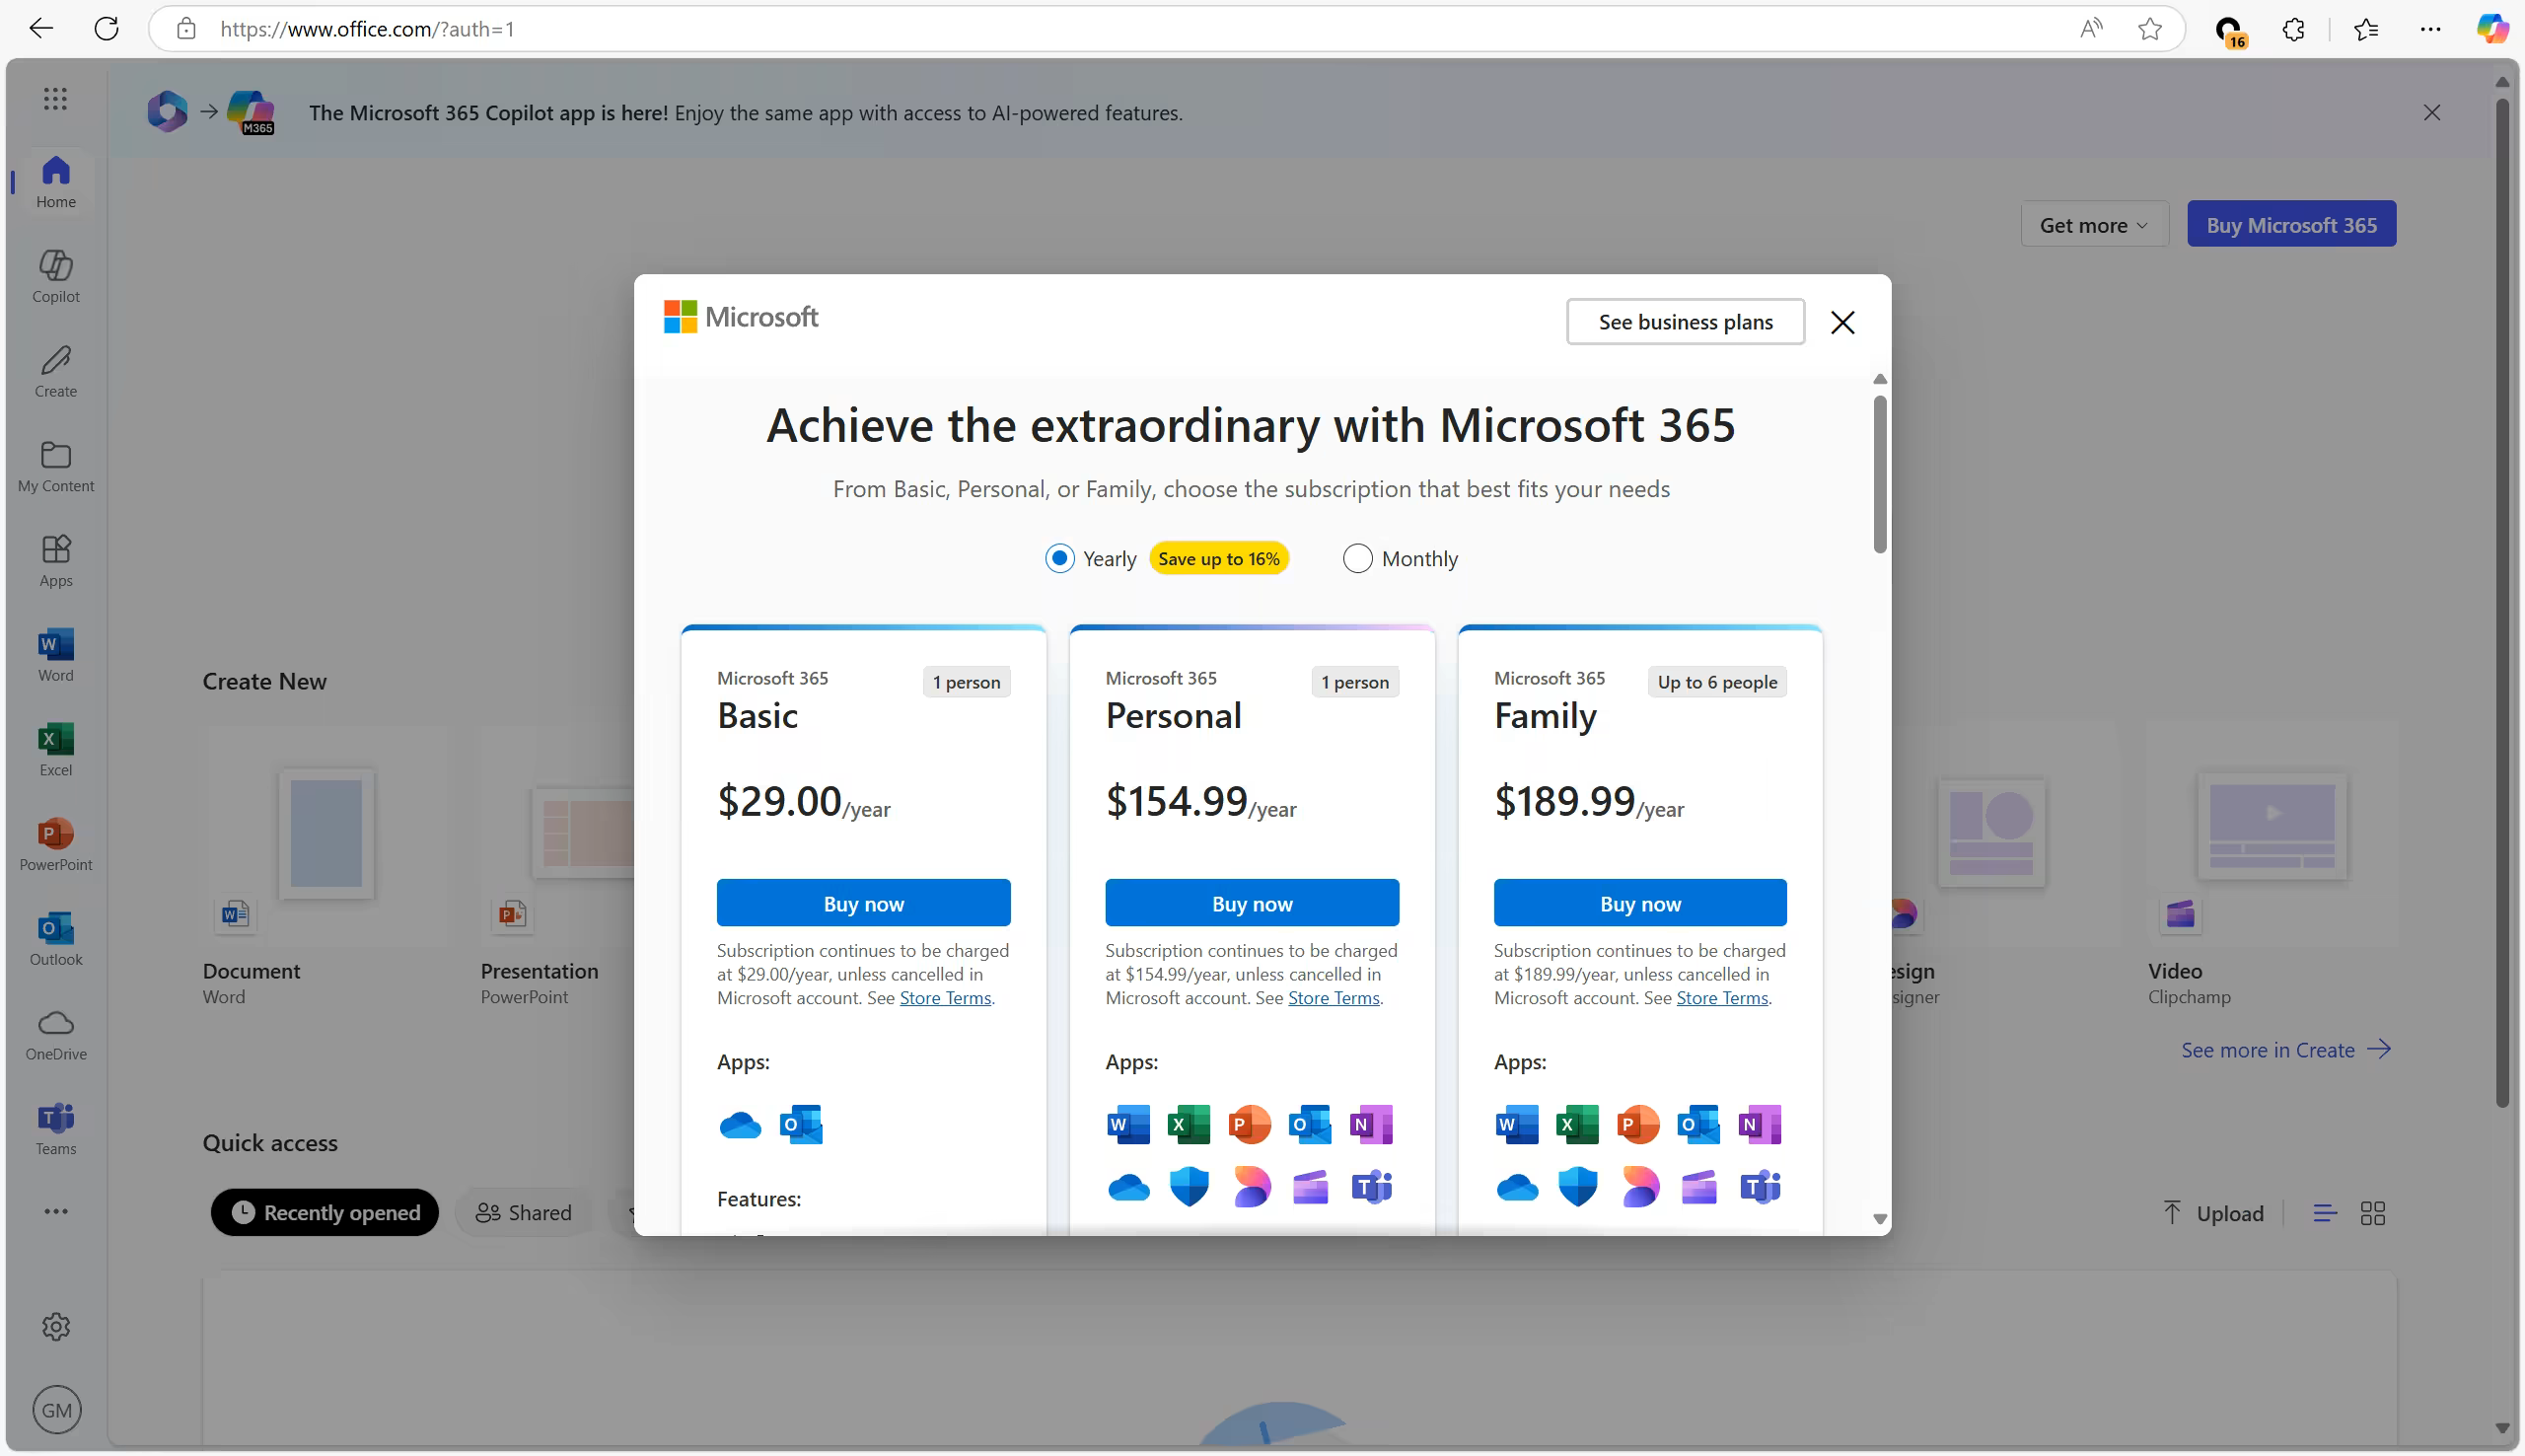The height and width of the screenshot is (1456, 2525).
Task: Expand more apps ellipsis in sidebar
Action: pos(56,1211)
